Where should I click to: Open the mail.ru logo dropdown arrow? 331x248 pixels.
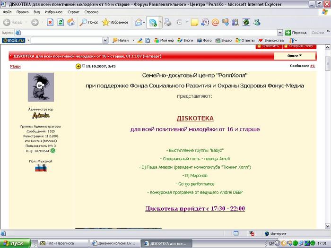pyautogui.click(x=28, y=40)
